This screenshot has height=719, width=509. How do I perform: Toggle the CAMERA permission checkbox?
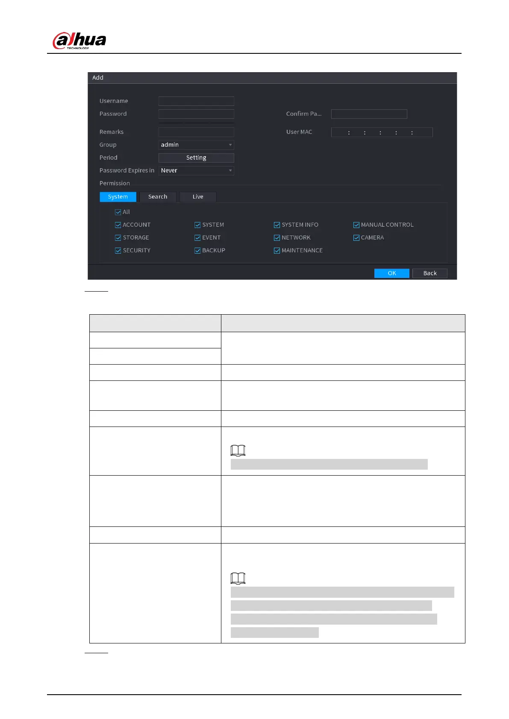click(356, 238)
